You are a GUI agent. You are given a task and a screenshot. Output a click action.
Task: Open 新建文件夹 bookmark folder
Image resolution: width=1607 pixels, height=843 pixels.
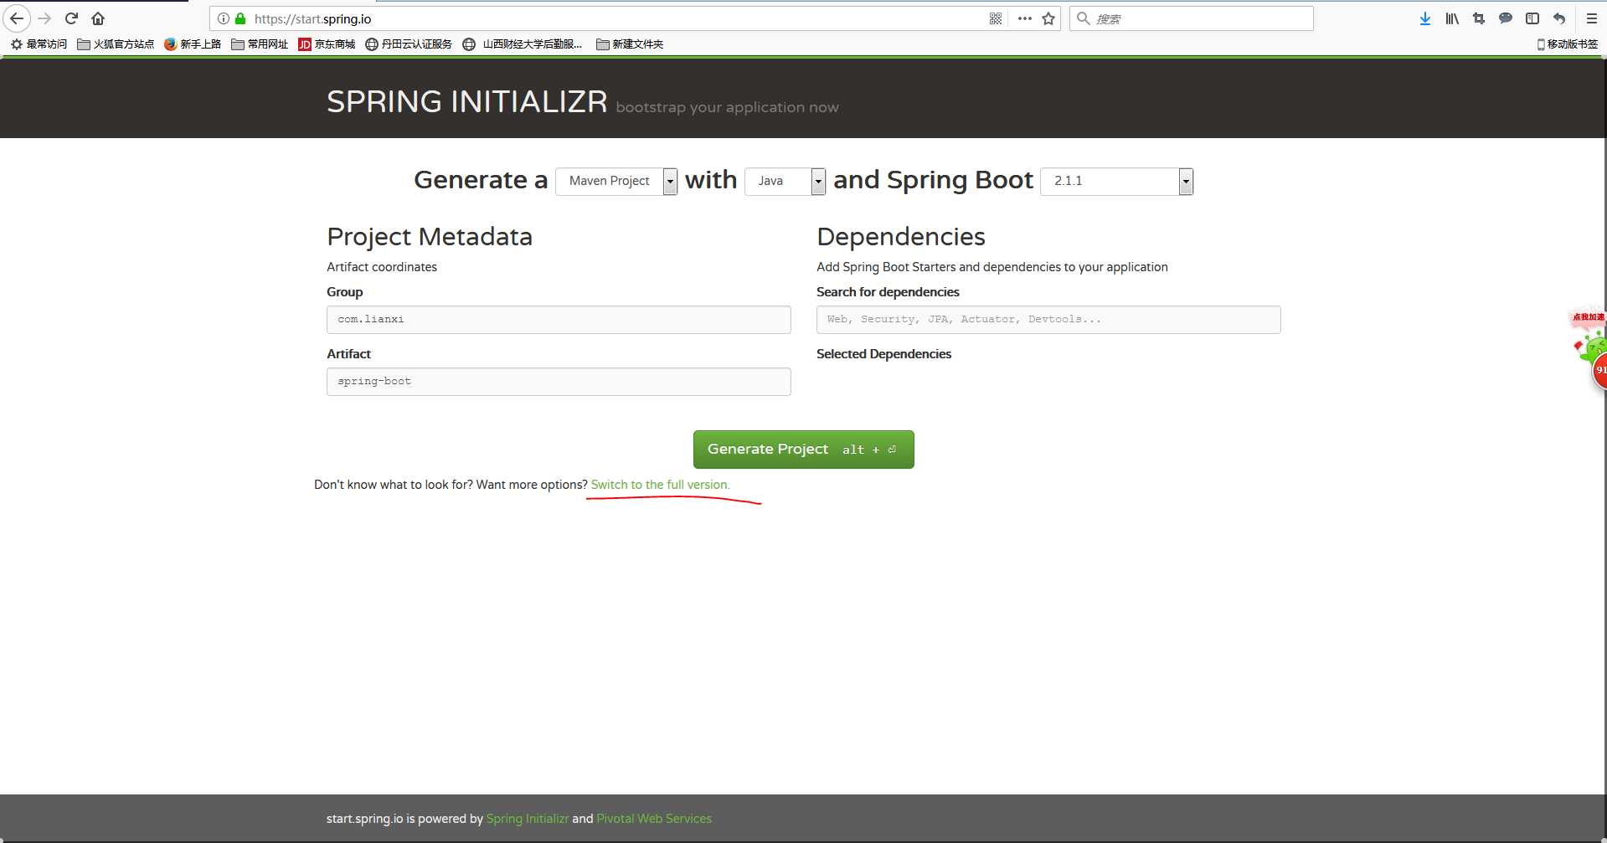click(630, 44)
